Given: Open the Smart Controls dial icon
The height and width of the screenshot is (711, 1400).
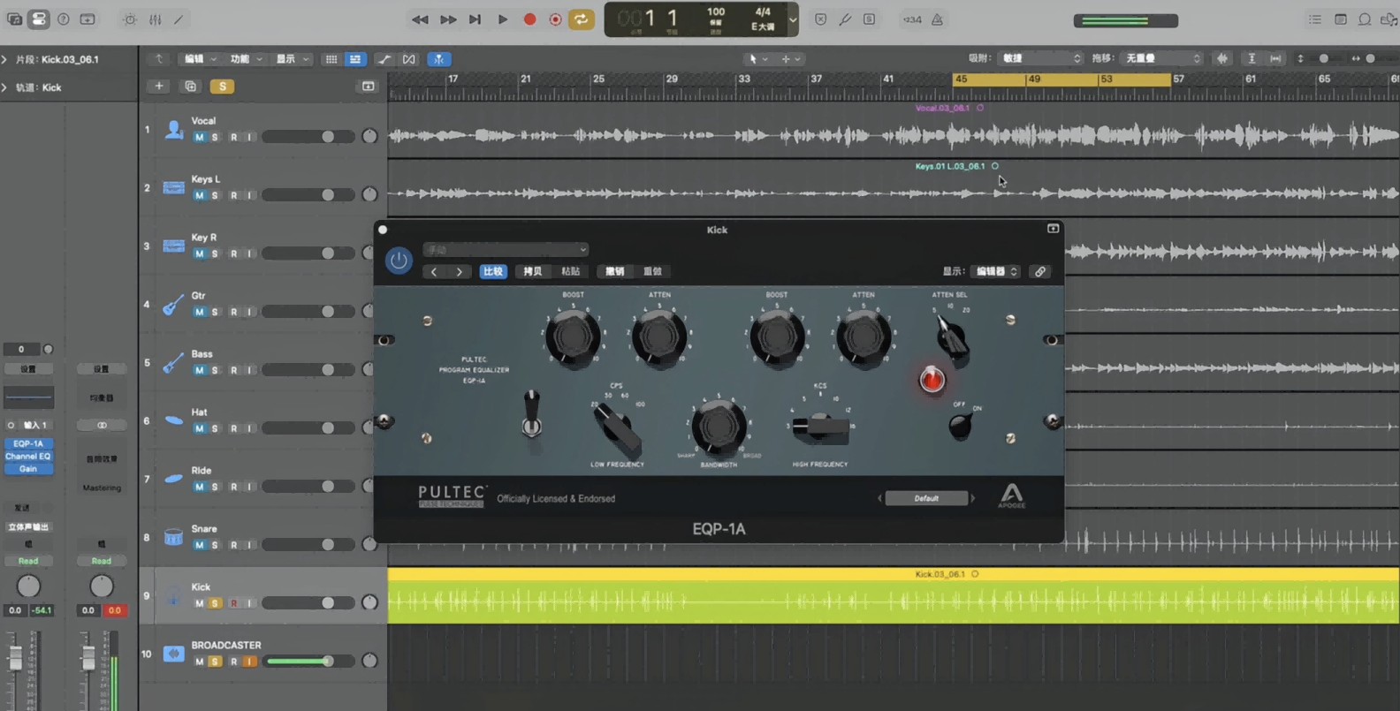Looking at the screenshot, I should pyautogui.click(x=130, y=19).
